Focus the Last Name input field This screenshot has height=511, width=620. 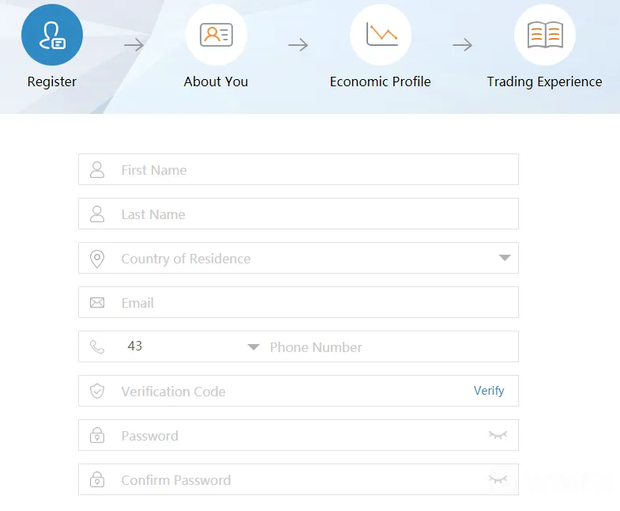(x=299, y=214)
